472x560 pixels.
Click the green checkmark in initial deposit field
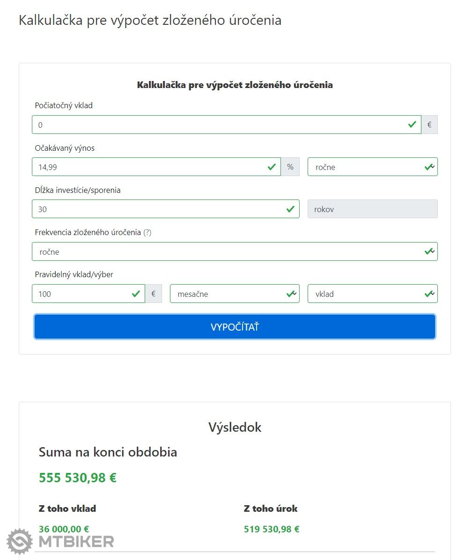(412, 125)
